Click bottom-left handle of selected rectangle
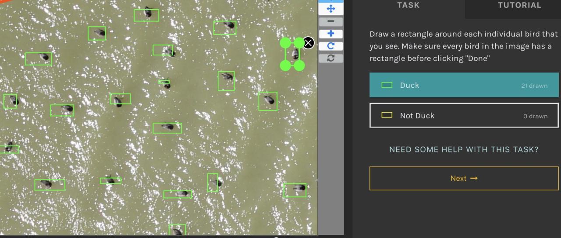Viewport: 561px width, 238px height. 285,66
